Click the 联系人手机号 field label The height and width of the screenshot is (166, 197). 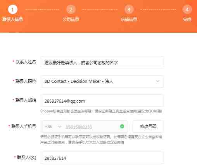coord(24,126)
